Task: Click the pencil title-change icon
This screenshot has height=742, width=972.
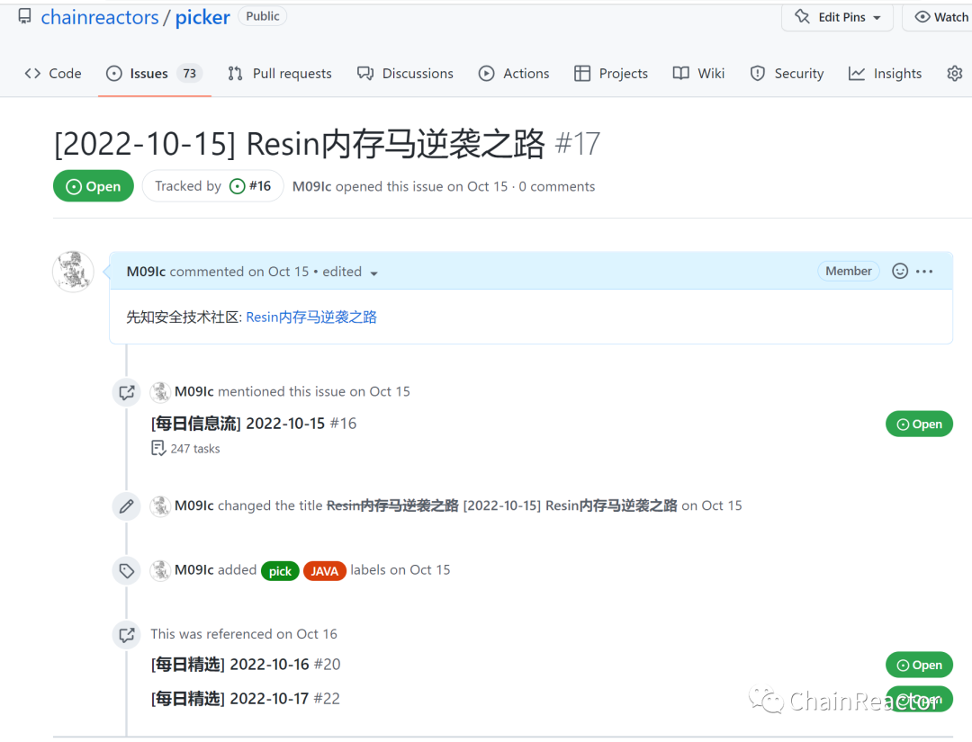Action: (x=127, y=506)
